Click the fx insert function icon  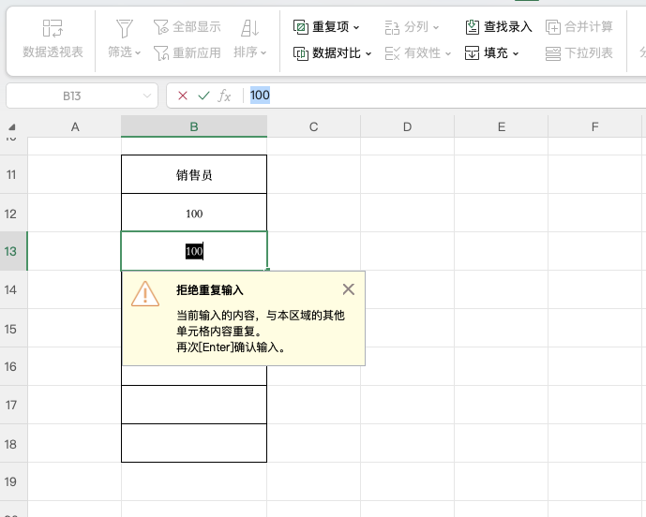tap(224, 96)
